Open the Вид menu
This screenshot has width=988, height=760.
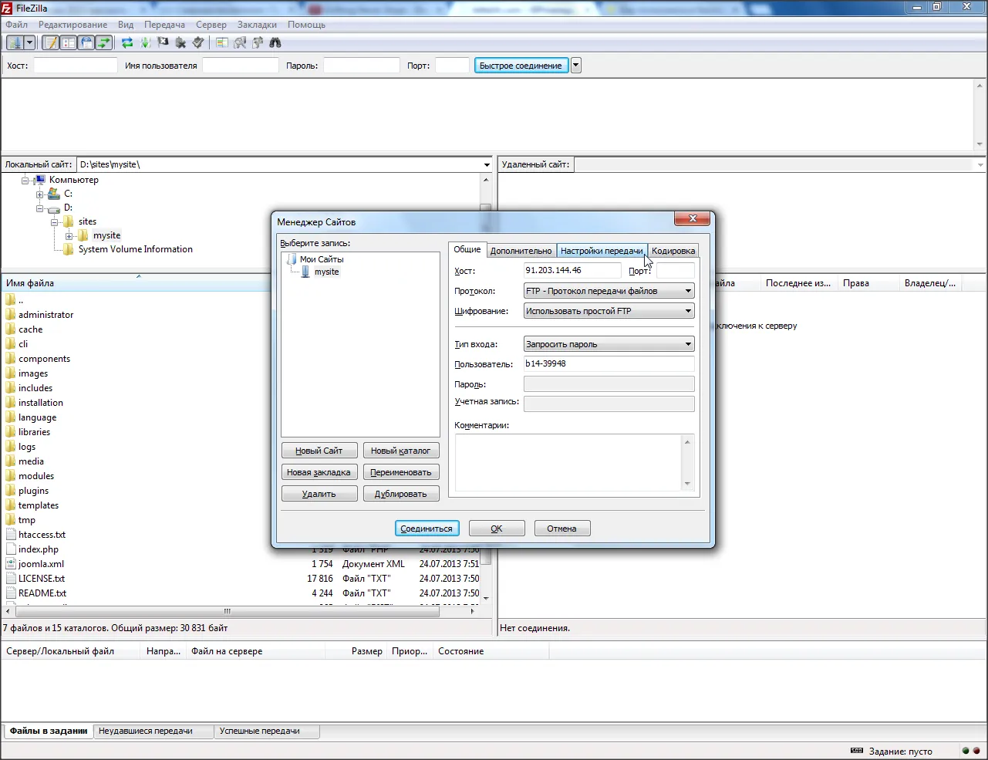126,25
